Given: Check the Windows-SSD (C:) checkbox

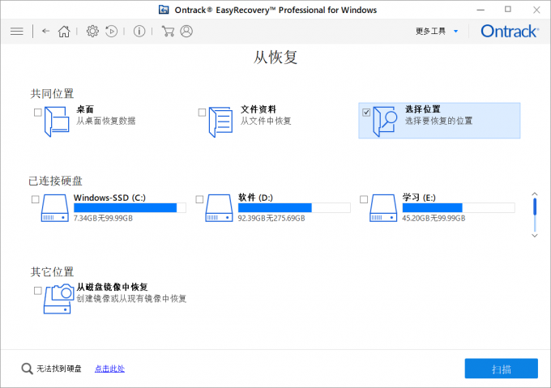Looking at the screenshot, I should [36, 199].
